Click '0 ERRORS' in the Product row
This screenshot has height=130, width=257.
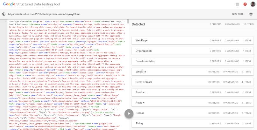[215, 92]
